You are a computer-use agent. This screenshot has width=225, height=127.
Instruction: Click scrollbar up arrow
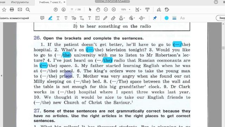(223, 24)
